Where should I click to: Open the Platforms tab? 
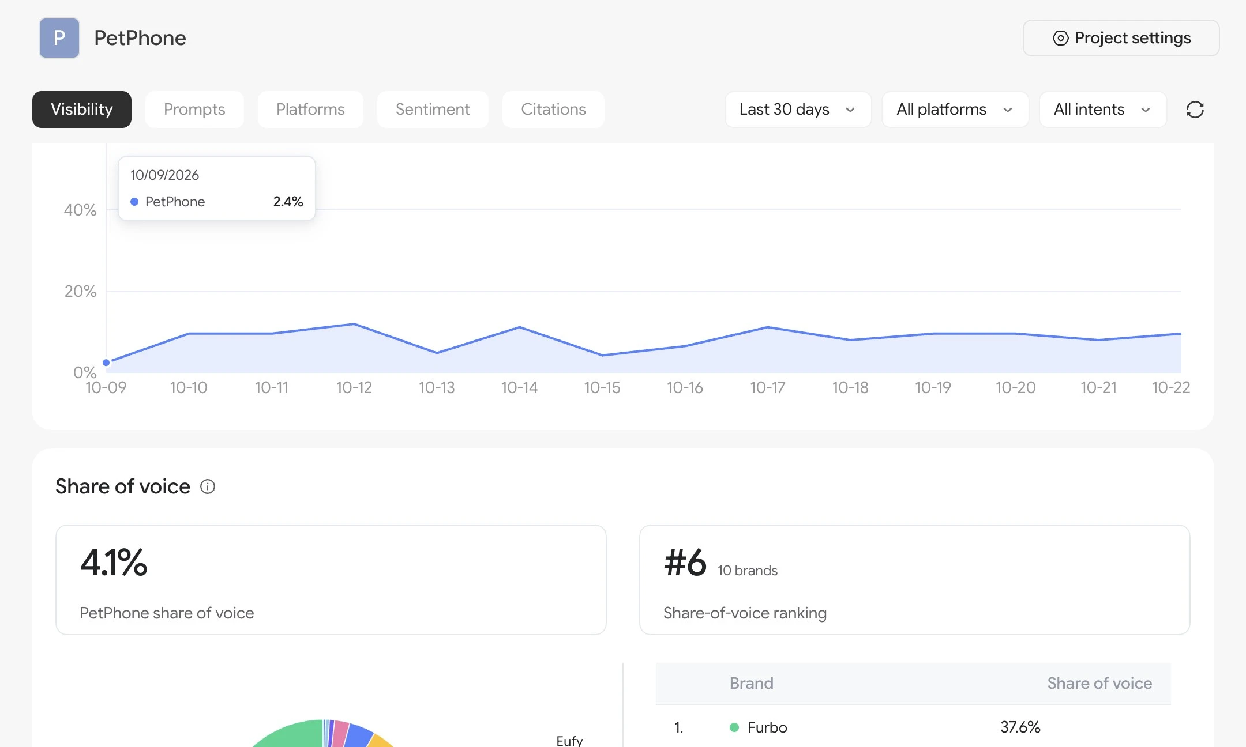tap(310, 110)
